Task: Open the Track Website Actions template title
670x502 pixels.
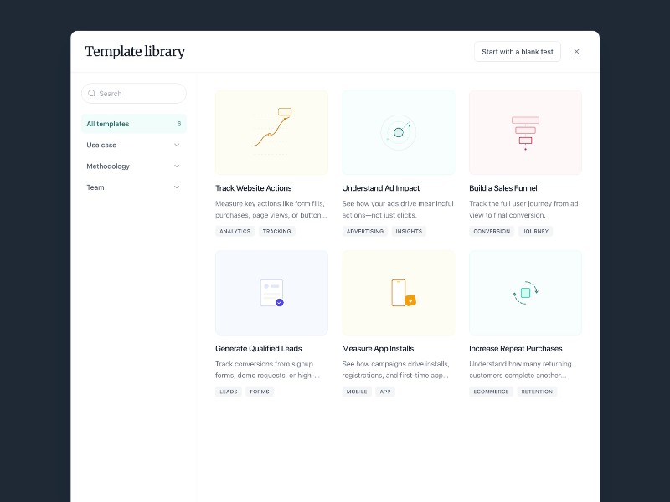Action: pos(253,188)
